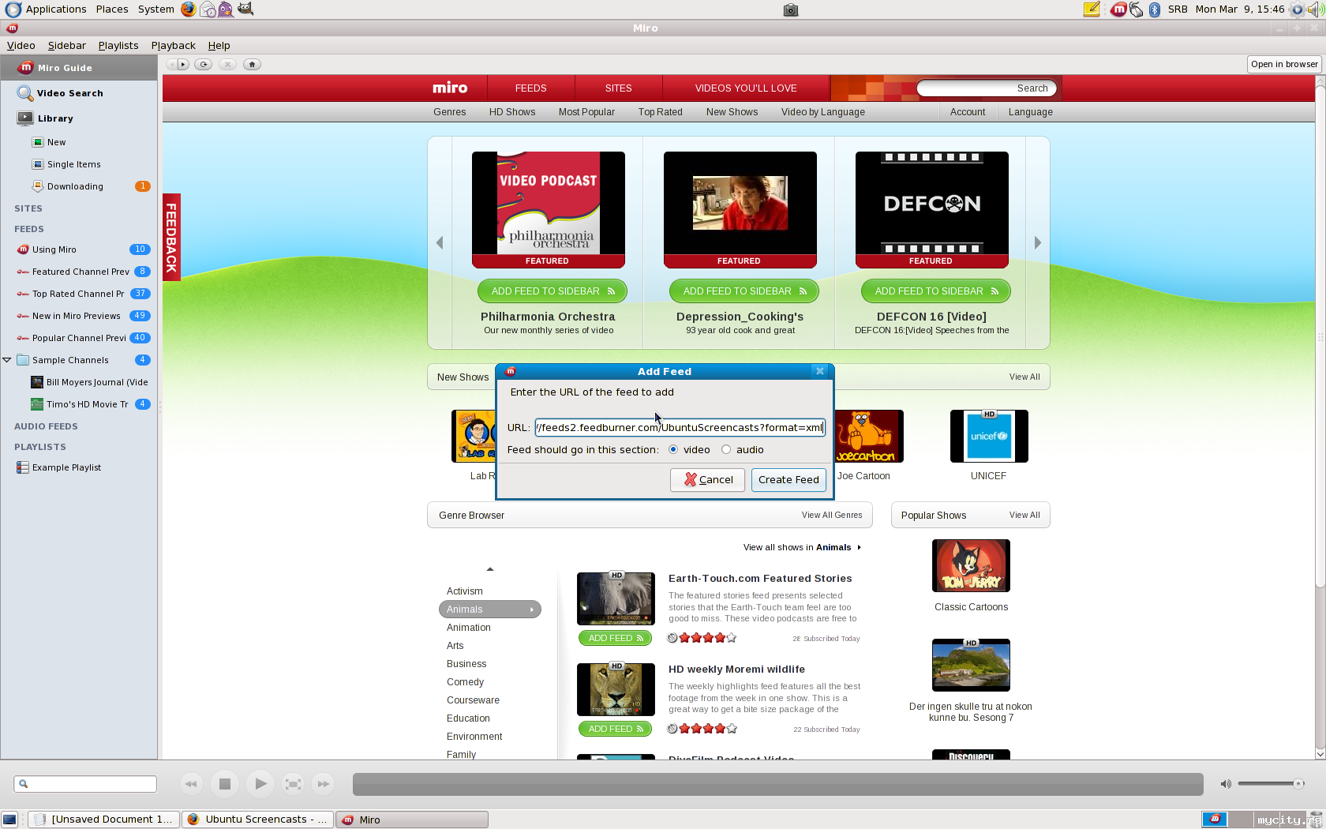The width and height of the screenshot is (1326, 829).
Task: Add Earth-Touch.com Featured Stories feed
Action: tap(616, 638)
